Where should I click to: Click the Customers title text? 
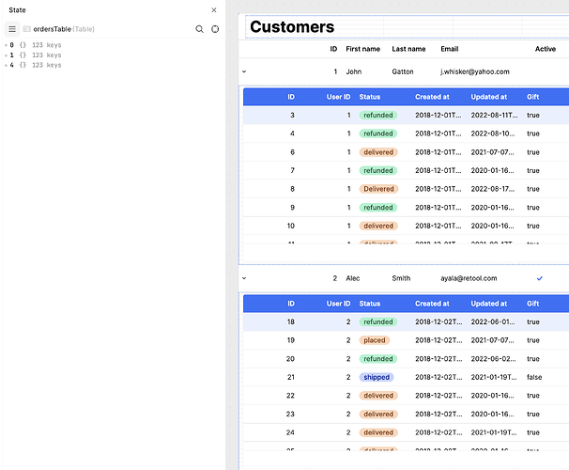292,27
